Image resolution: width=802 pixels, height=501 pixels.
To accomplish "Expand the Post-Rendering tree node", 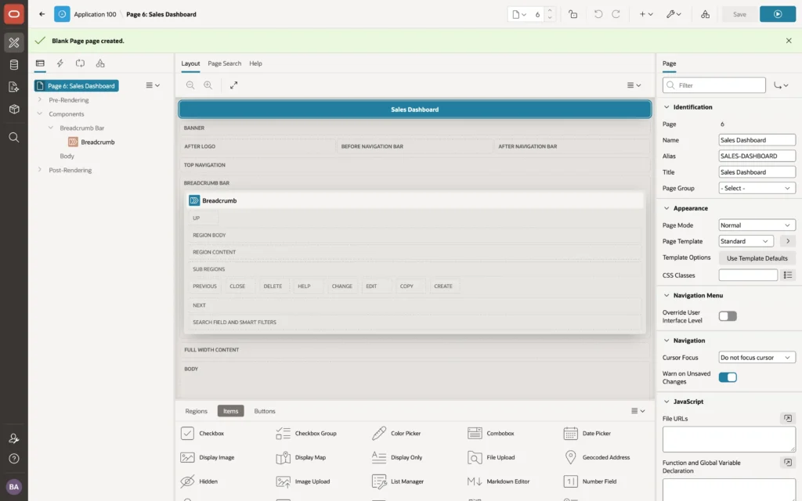I will [40, 170].
